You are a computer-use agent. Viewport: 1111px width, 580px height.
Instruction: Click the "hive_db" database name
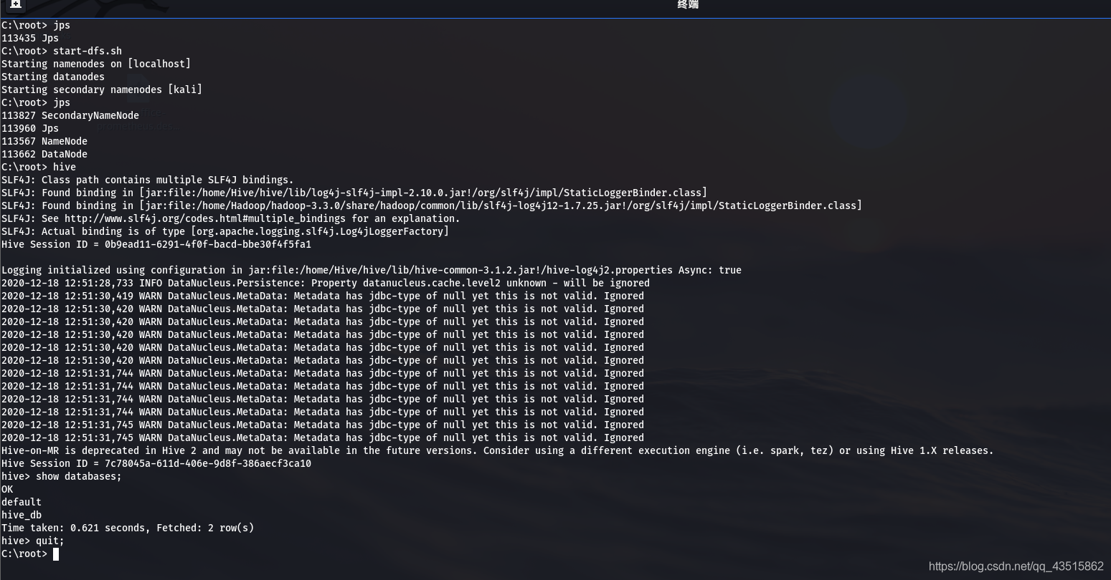coord(22,515)
